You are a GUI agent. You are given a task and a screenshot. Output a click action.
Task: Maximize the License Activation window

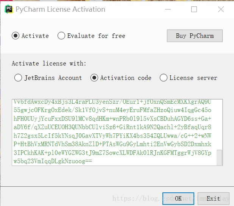194,9
